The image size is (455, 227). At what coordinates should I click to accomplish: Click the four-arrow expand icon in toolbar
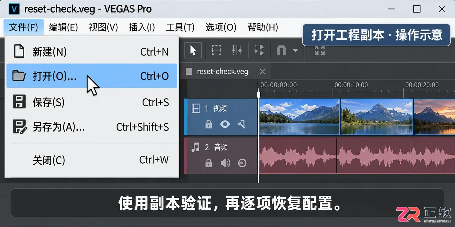pos(320,50)
